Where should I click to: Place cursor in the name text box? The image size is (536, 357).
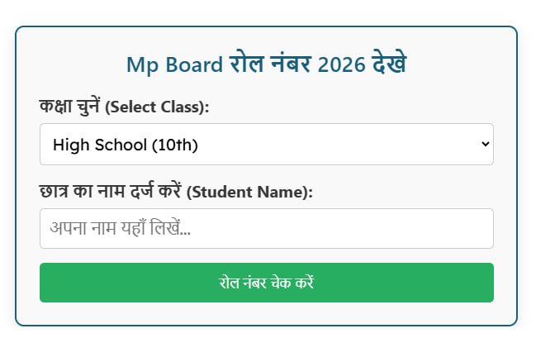tap(266, 228)
